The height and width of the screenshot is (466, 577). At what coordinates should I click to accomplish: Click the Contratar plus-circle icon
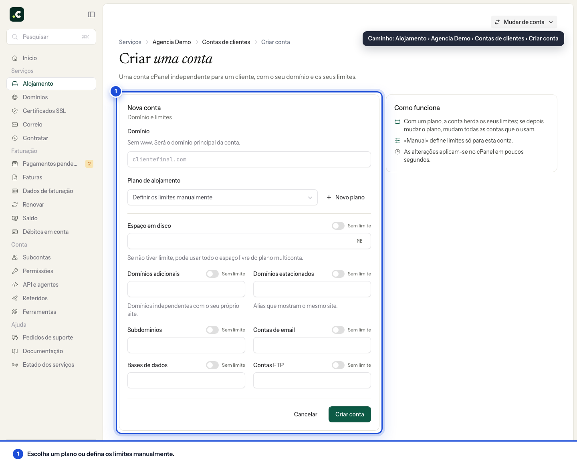click(x=15, y=138)
